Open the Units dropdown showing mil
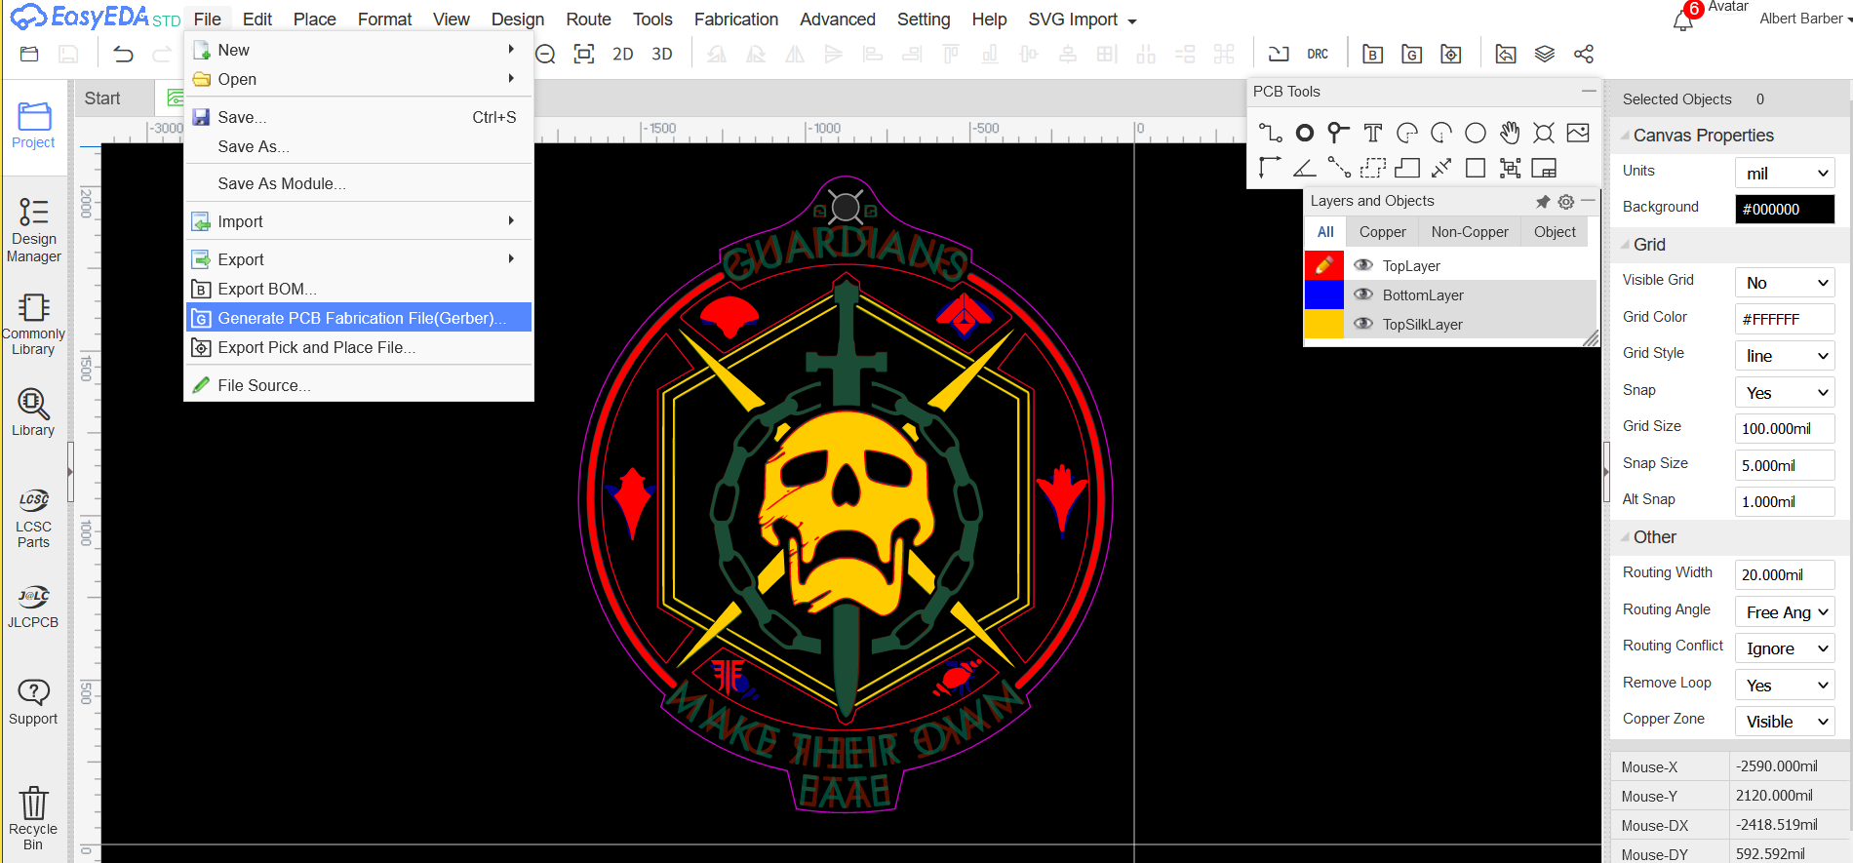The height and width of the screenshot is (863, 1853). (x=1785, y=173)
